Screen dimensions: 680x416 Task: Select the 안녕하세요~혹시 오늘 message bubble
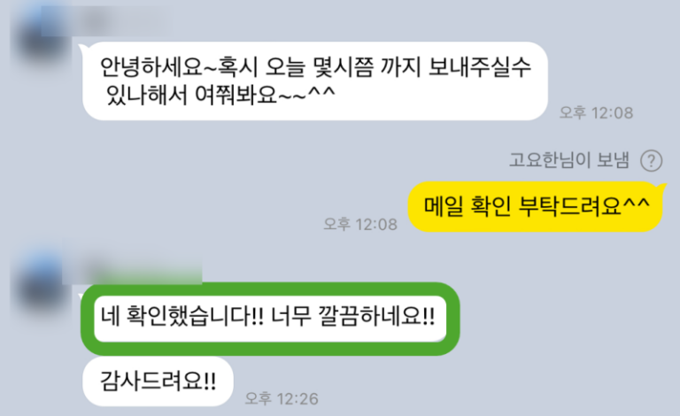coord(315,81)
